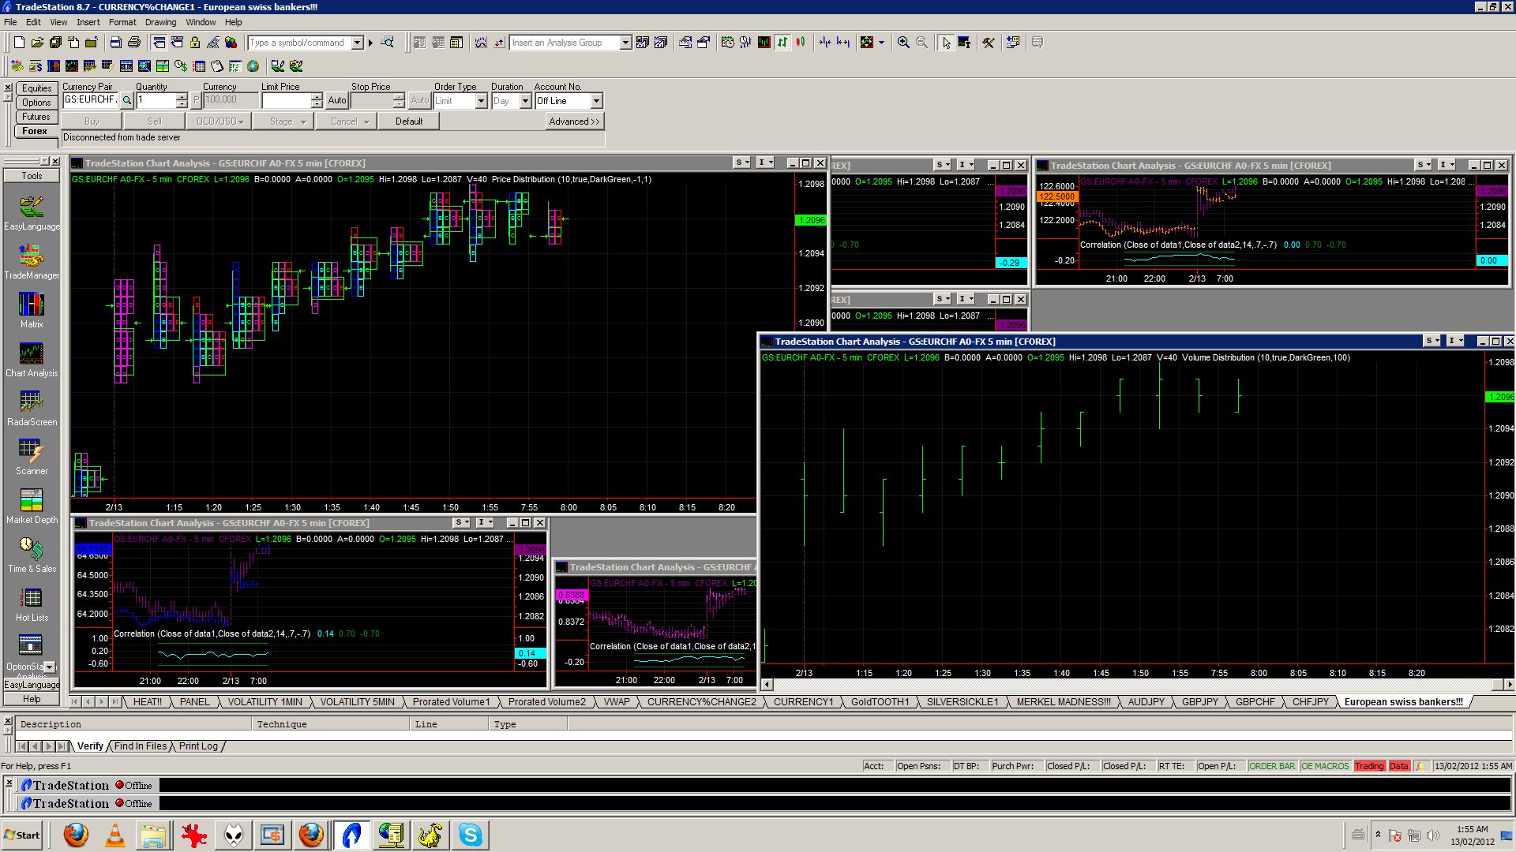1516x852 pixels.
Task: Open the Duration Day dropdown
Action: (525, 101)
